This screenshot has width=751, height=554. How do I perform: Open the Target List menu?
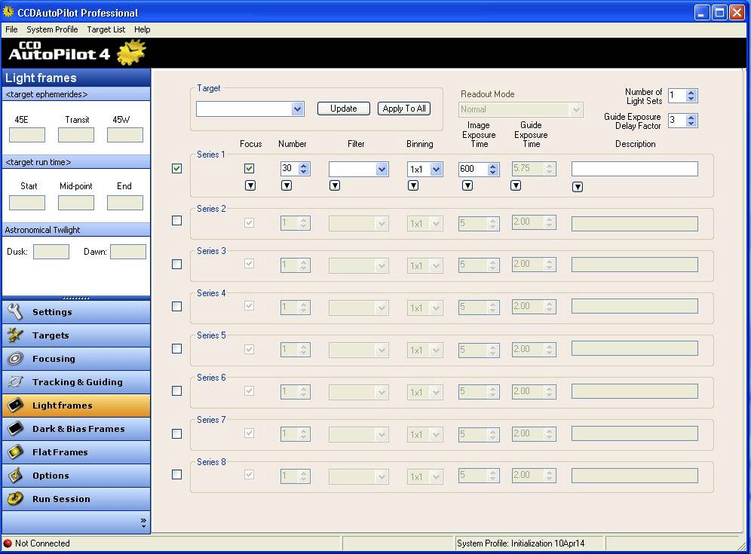click(106, 29)
